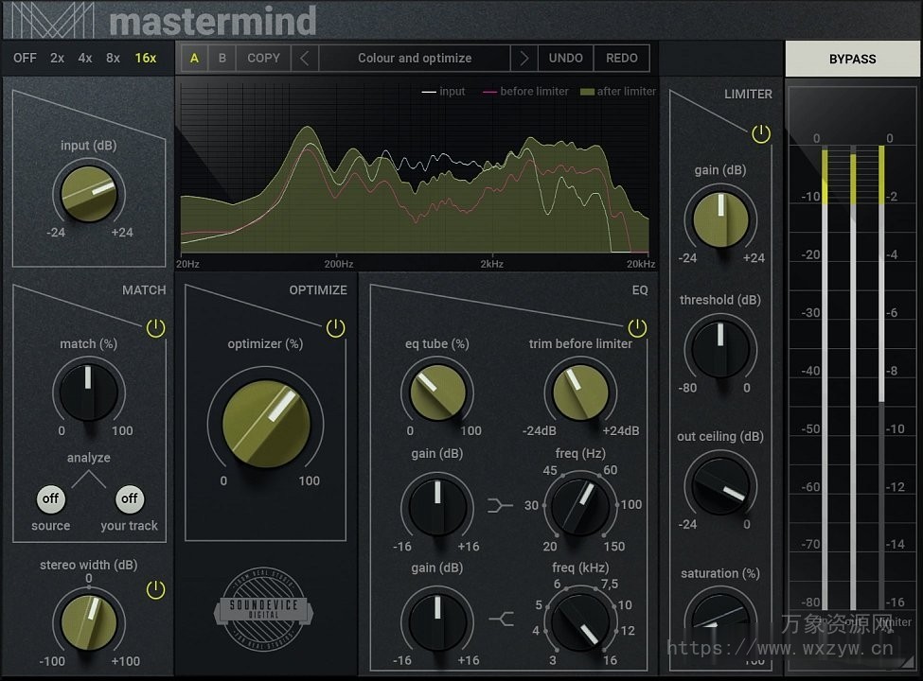Click the UNDO button
The image size is (923, 681).
click(565, 58)
